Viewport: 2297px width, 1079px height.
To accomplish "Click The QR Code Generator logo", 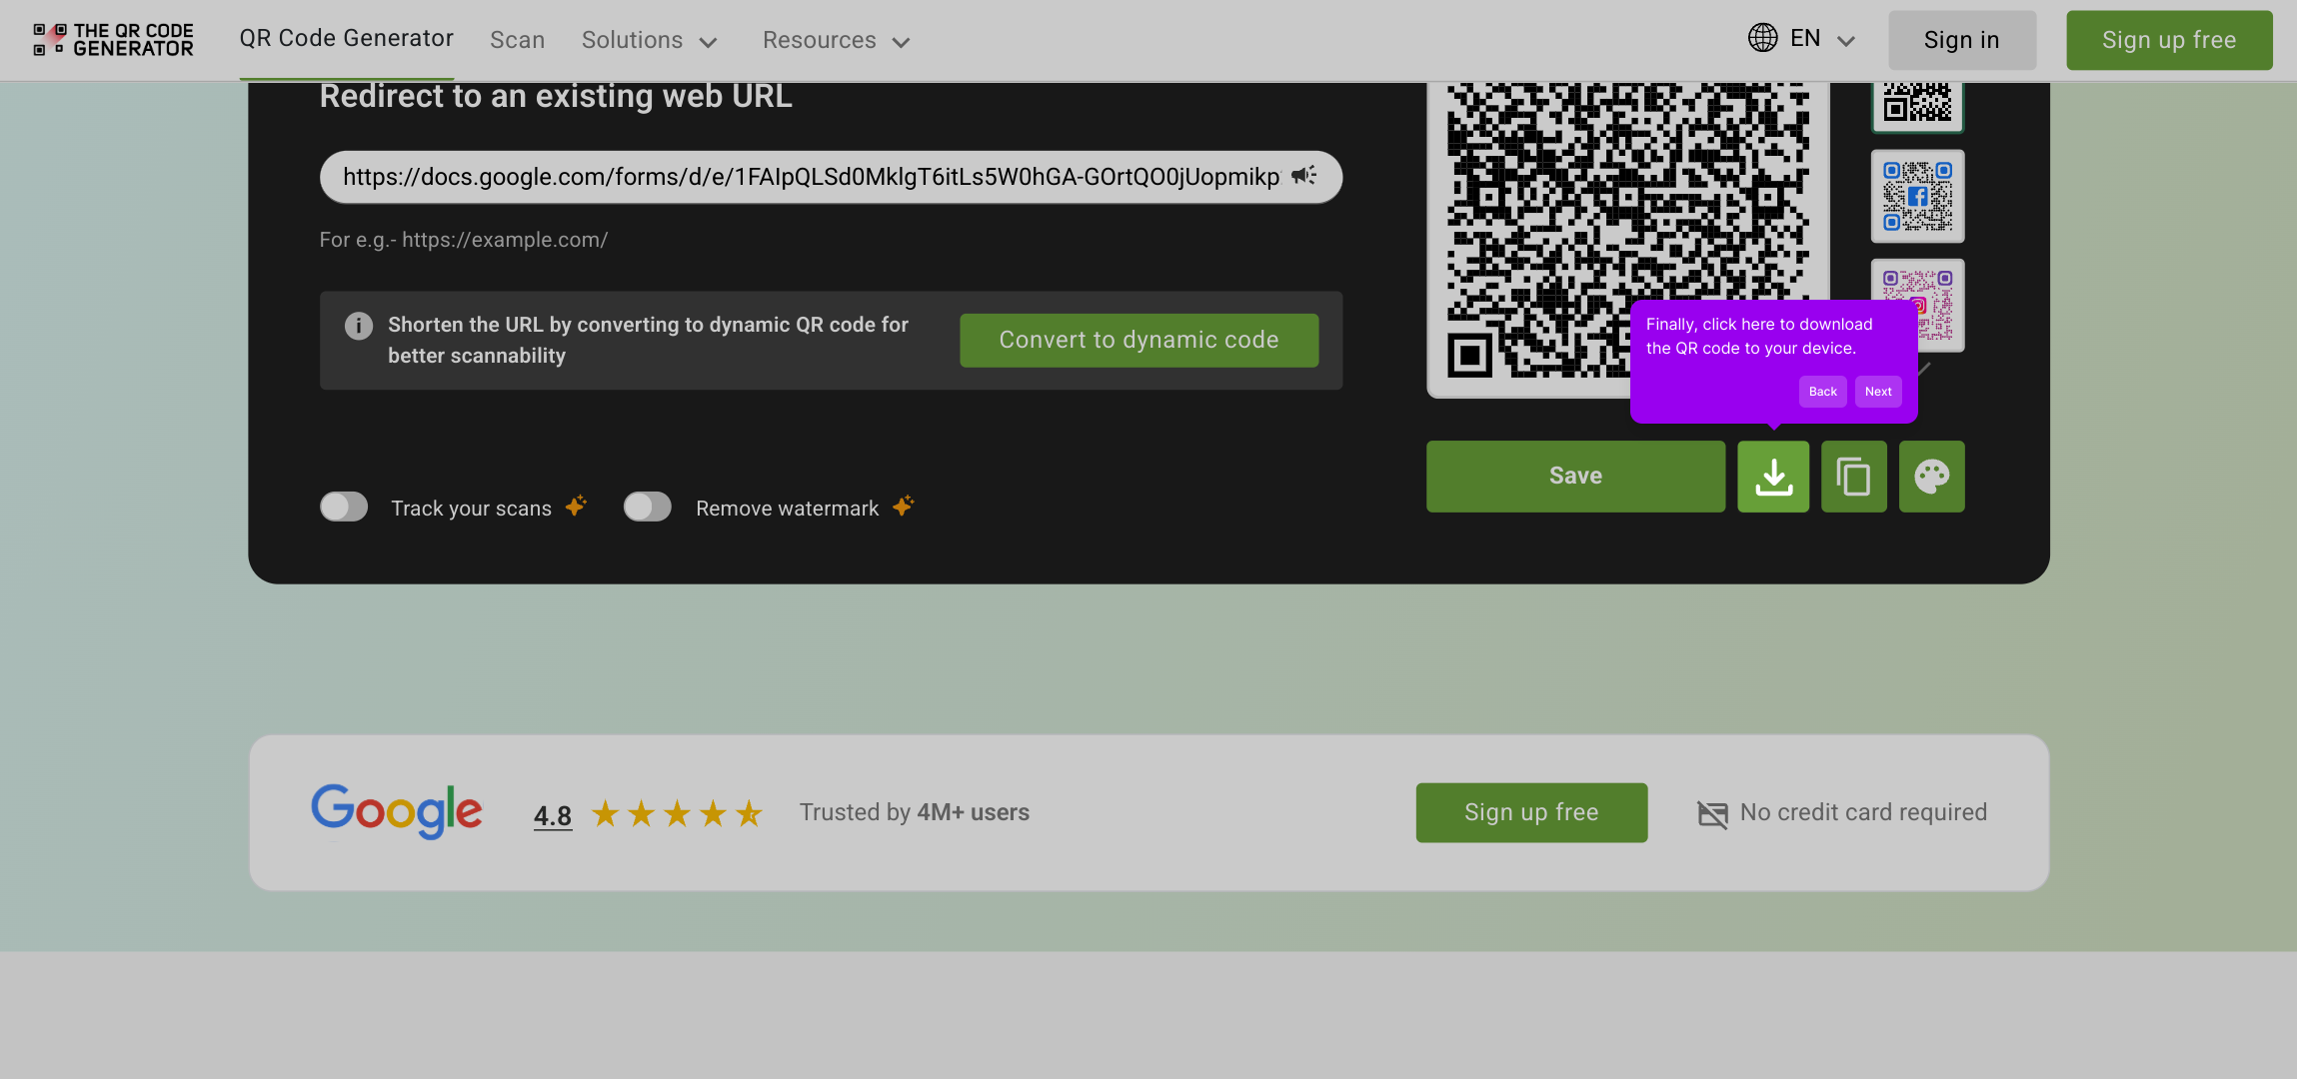I will (x=113, y=40).
